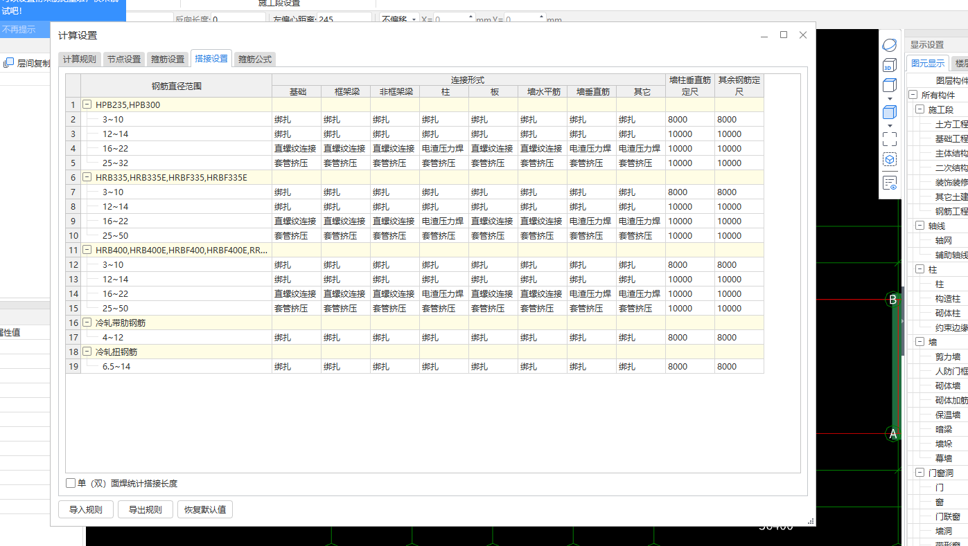
Task: Select 构造柱 in display tree
Action: pyautogui.click(x=947, y=298)
